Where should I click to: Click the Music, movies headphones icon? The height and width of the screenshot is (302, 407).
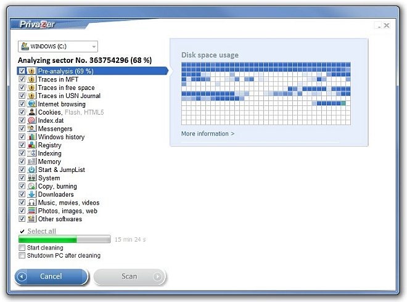pyautogui.click(x=31, y=202)
